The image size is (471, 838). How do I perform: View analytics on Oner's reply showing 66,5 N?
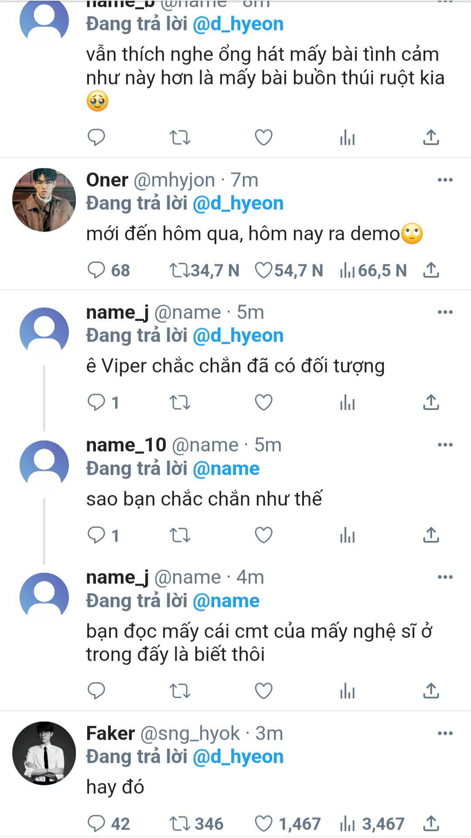[348, 271]
